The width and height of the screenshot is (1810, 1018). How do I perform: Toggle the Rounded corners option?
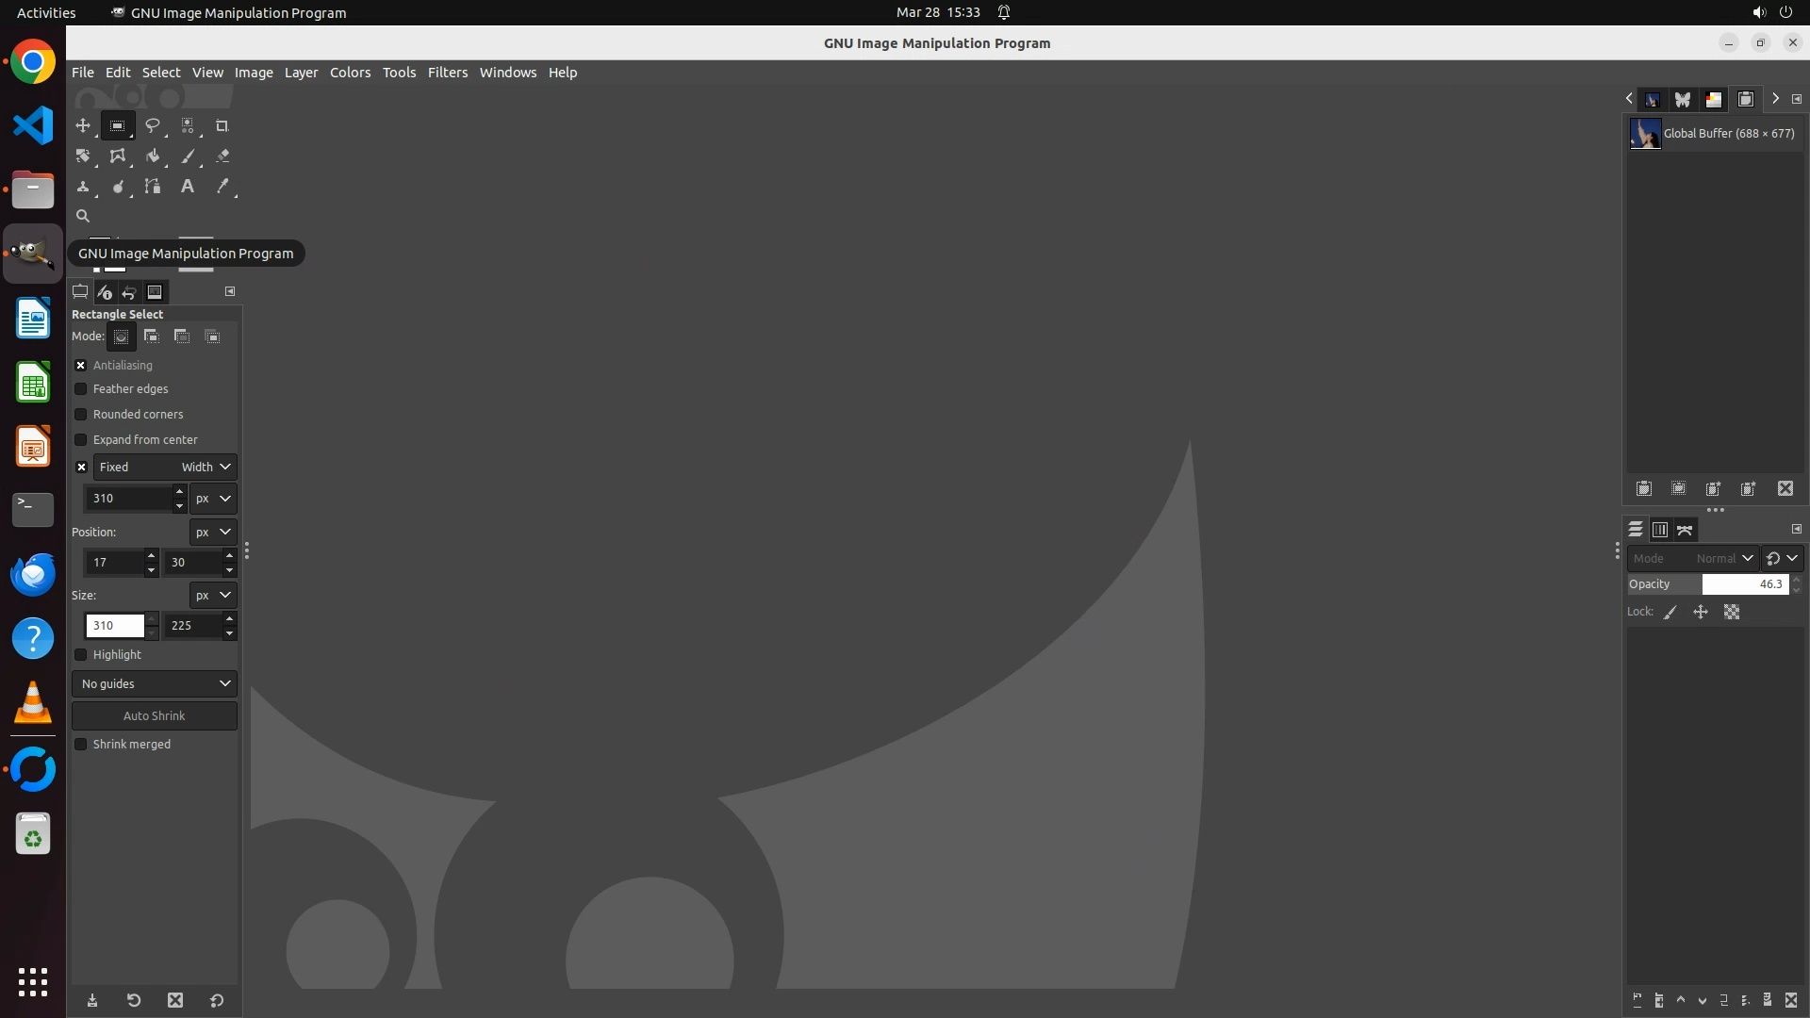click(x=81, y=415)
